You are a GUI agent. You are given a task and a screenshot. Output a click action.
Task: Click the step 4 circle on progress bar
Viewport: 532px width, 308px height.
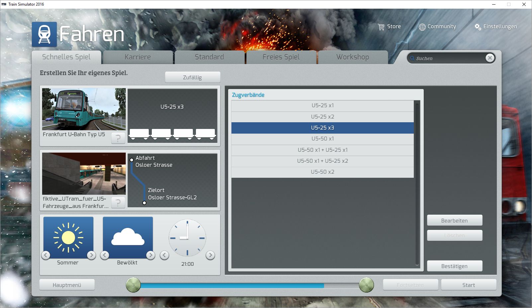point(367,285)
